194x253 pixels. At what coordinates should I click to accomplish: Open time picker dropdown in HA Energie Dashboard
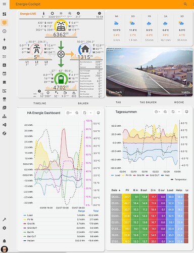(x=69, y=113)
